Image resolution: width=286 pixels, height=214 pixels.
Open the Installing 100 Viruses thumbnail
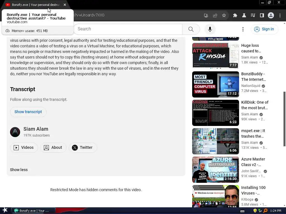215,196
